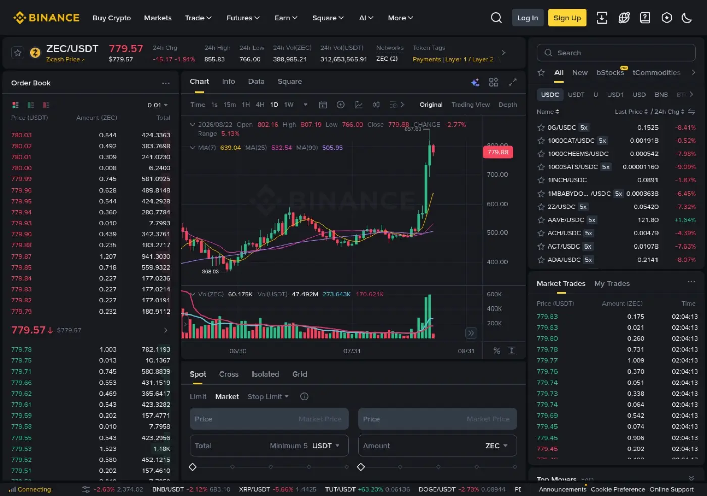This screenshot has width=707, height=496.
Task: Click the add indicator plus circle icon
Action: [341, 105]
